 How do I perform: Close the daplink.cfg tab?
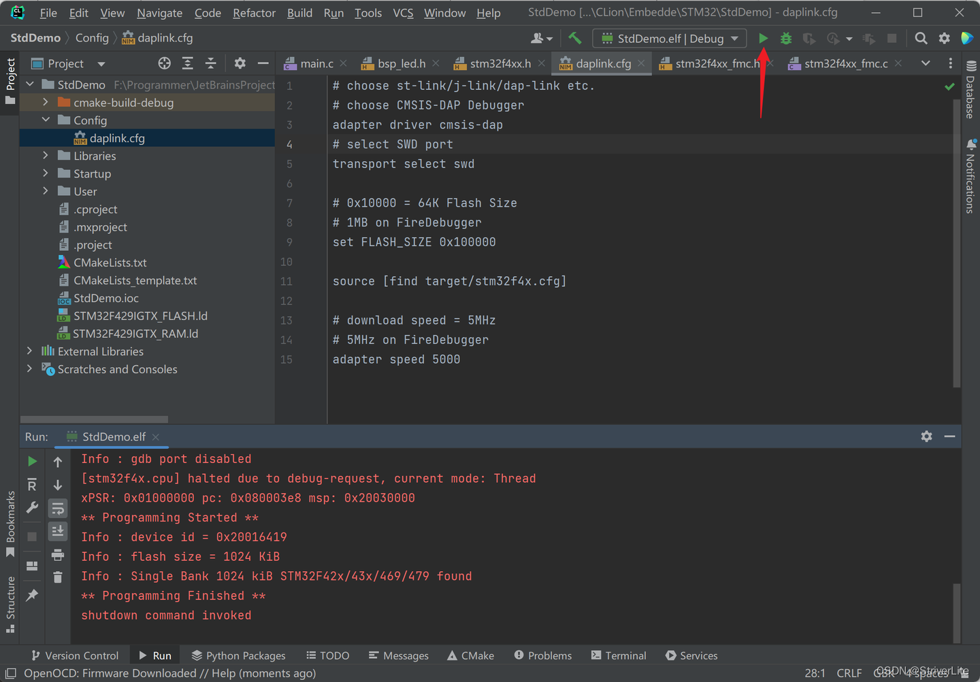[x=641, y=63]
